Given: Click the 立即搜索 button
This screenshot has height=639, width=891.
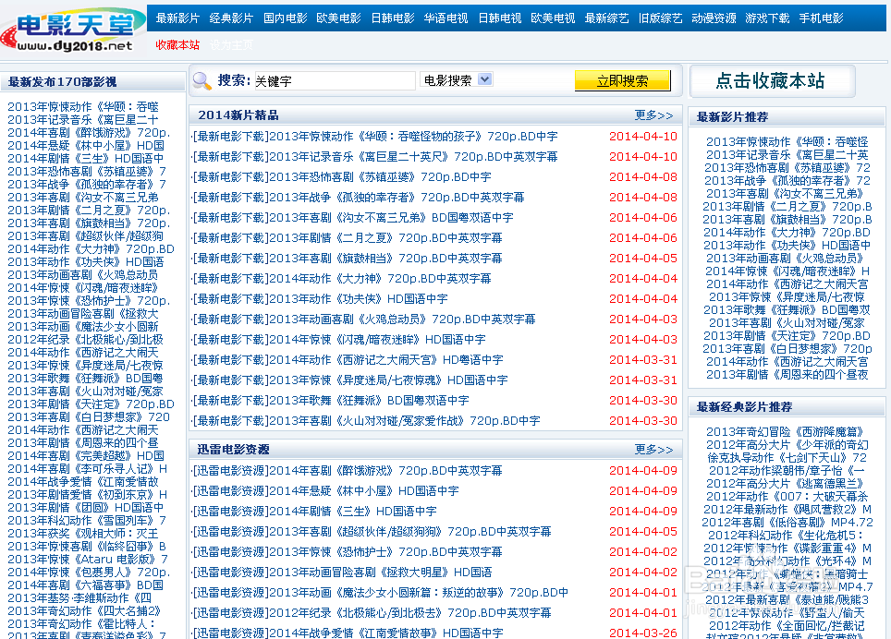Looking at the screenshot, I should coord(622,80).
